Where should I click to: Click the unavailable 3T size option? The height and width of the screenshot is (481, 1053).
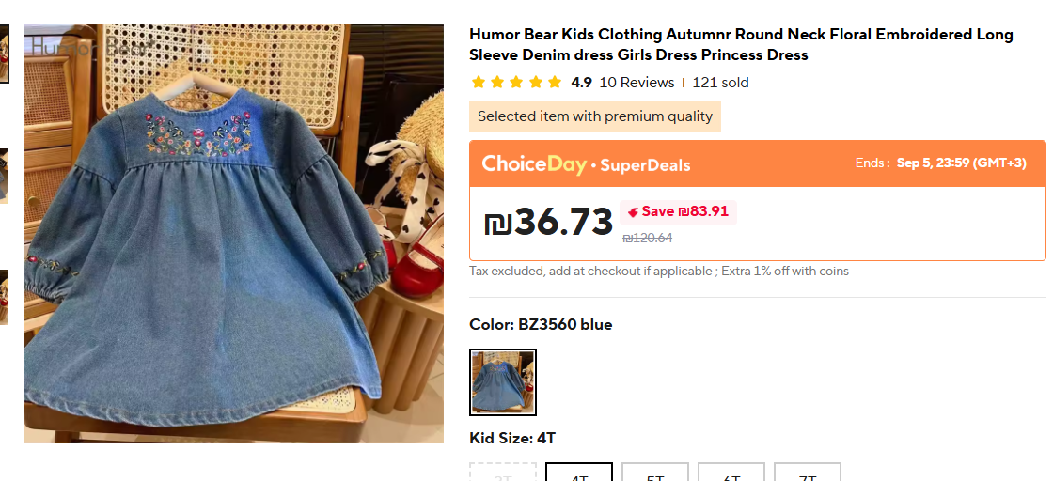(x=503, y=473)
